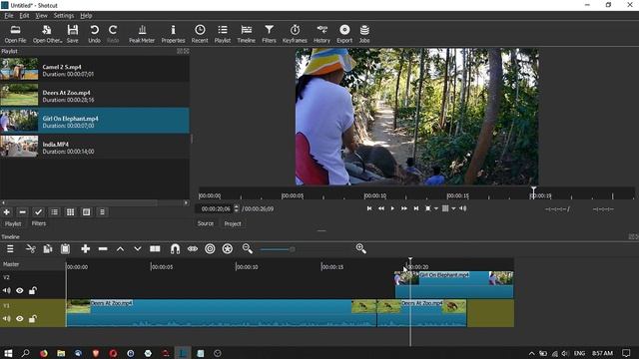Viewport: 639px width, 359px height.
Task: Open the Export panel
Action: tap(344, 34)
